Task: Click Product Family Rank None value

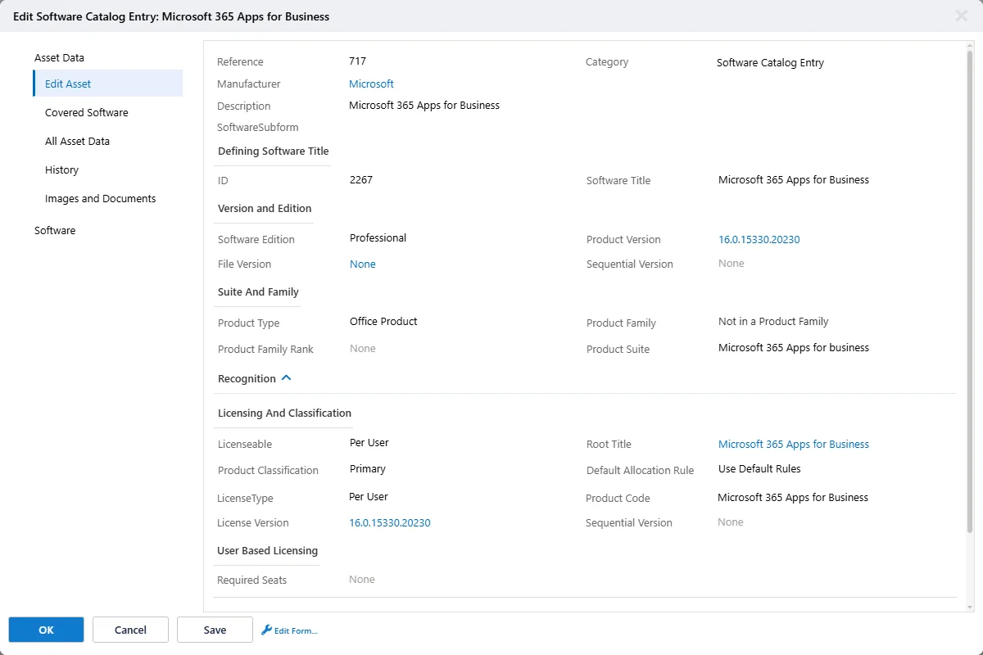Action: coord(363,348)
